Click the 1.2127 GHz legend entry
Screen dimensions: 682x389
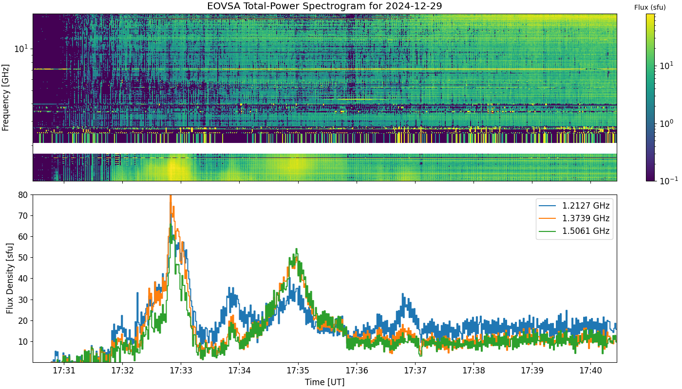(574, 206)
